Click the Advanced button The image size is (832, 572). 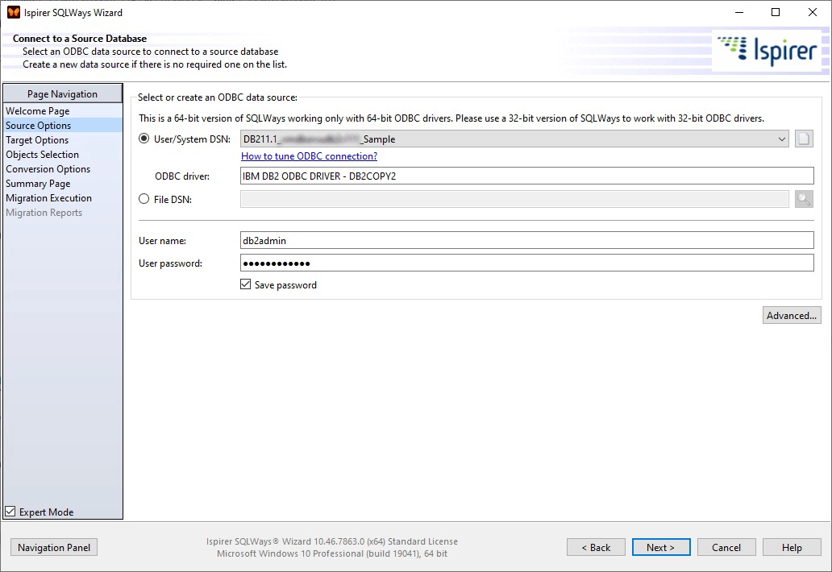pyautogui.click(x=791, y=314)
